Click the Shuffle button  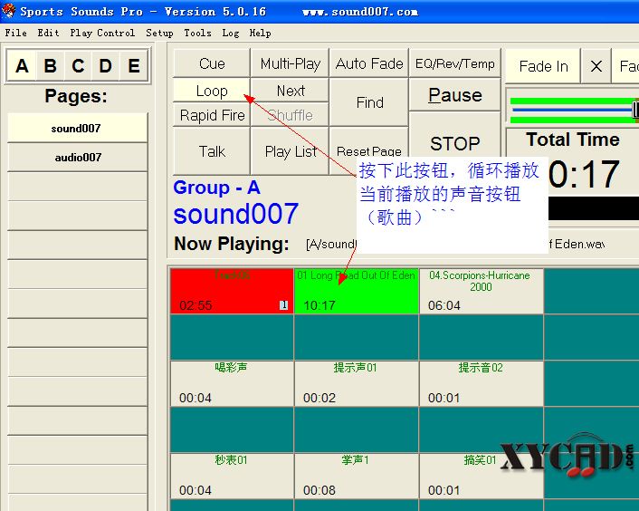point(291,115)
